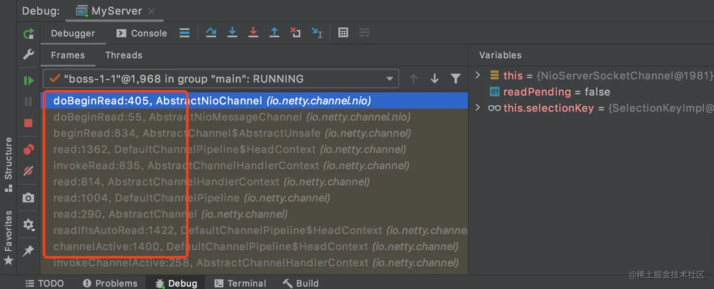This screenshot has width=714, height=289.
Task: Select the previous frame with the up arrow
Action: tap(414, 79)
